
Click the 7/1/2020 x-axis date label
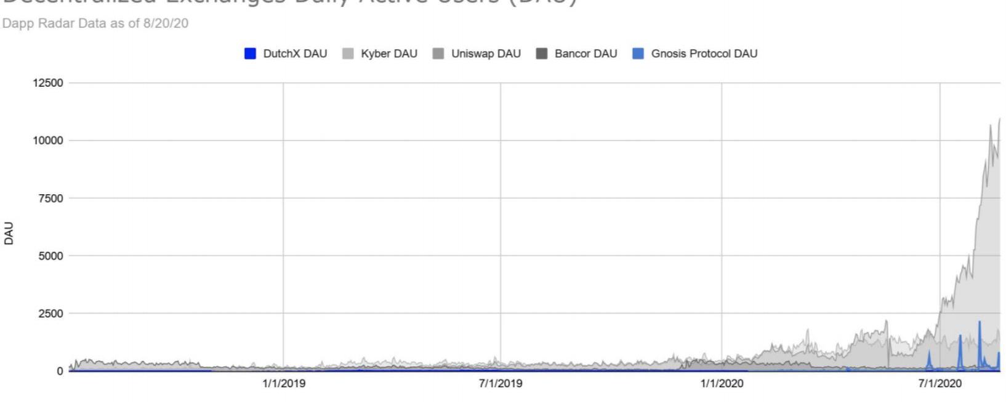(x=940, y=384)
